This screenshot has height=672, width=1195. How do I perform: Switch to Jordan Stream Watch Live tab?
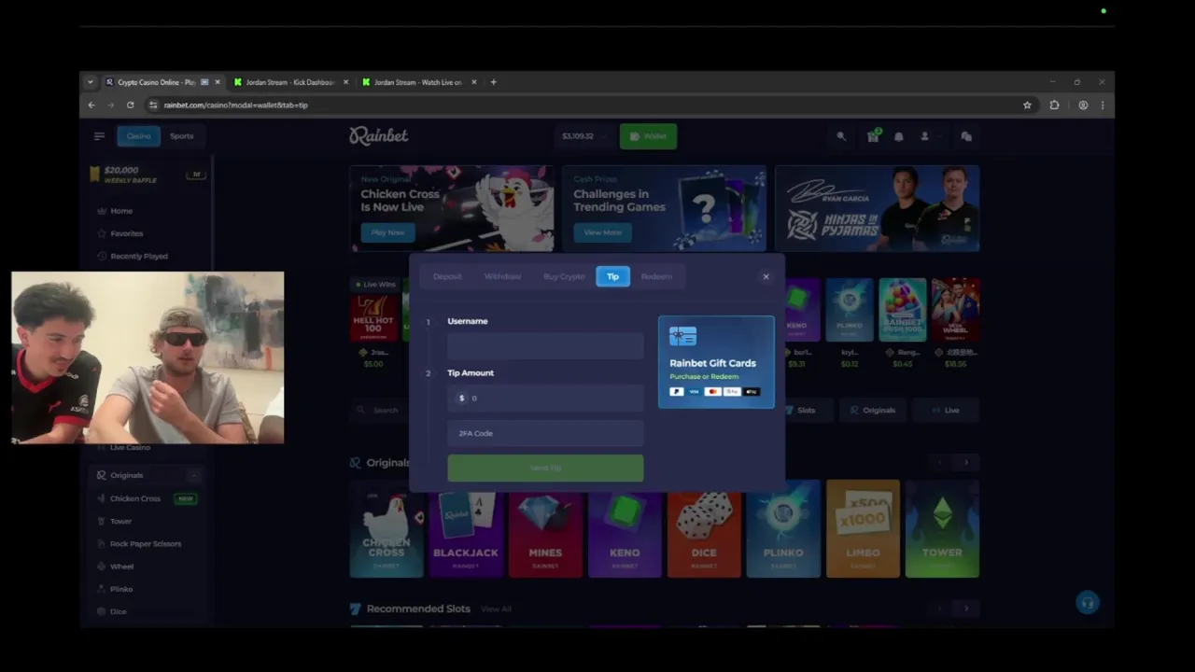418,82
